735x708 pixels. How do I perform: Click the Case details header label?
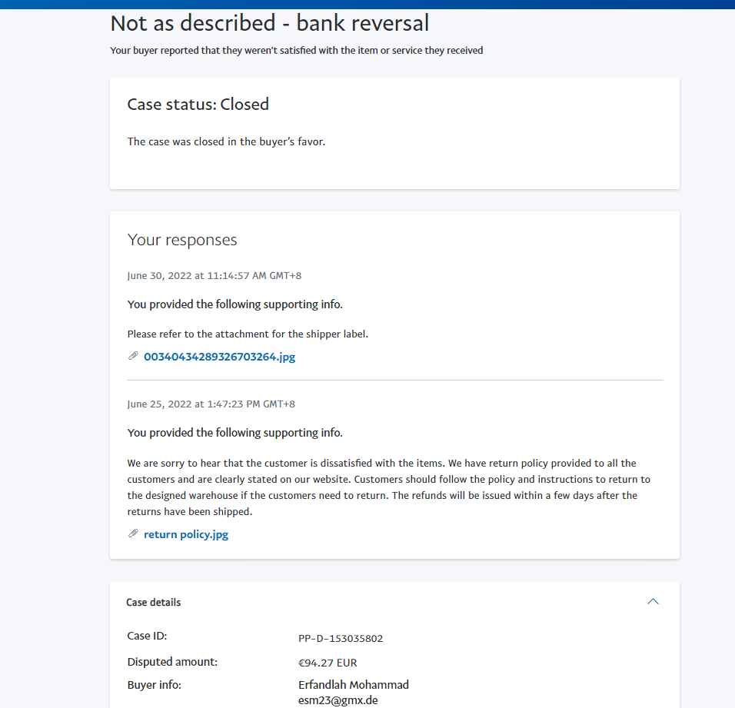(x=154, y=603)
